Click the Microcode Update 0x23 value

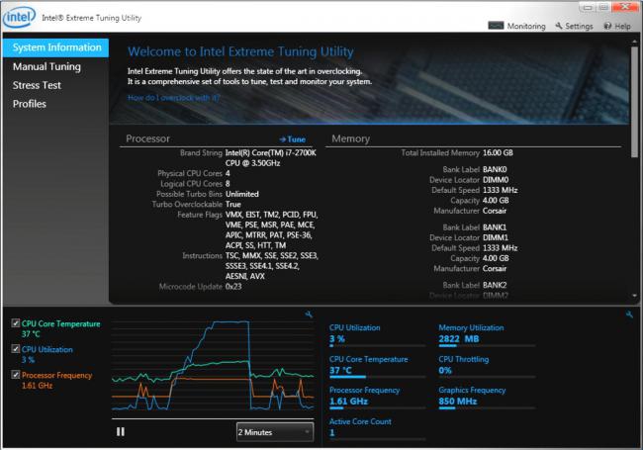click(x=233, y=287)
